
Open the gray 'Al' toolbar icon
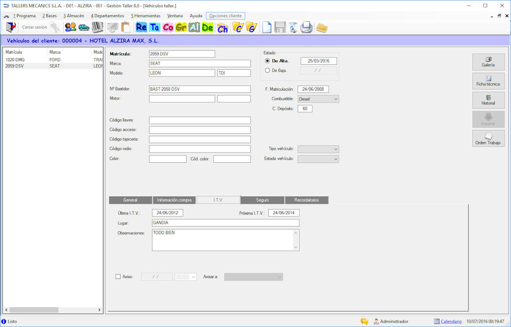click(x=194, y=27)
